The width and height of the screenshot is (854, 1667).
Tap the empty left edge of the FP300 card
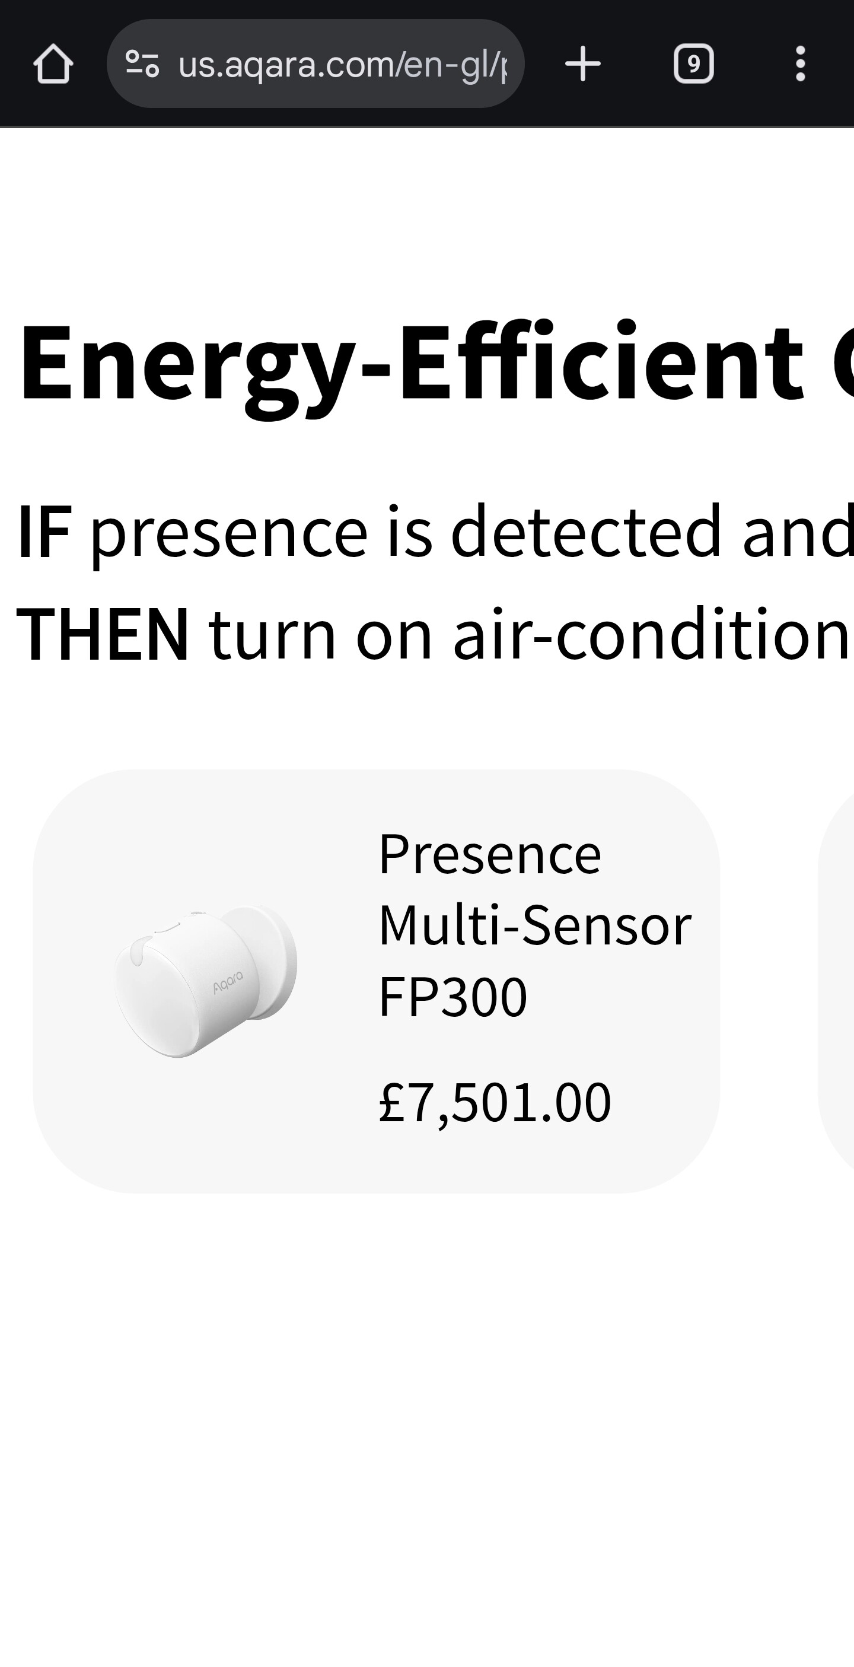(x=65, y=981)
